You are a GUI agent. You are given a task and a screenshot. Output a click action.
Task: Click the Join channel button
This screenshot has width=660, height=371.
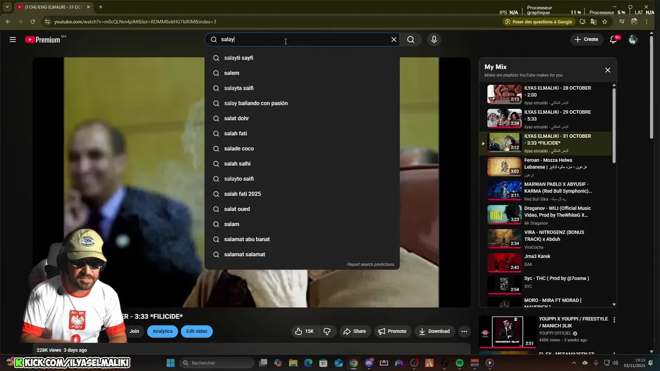coord(134,331)
